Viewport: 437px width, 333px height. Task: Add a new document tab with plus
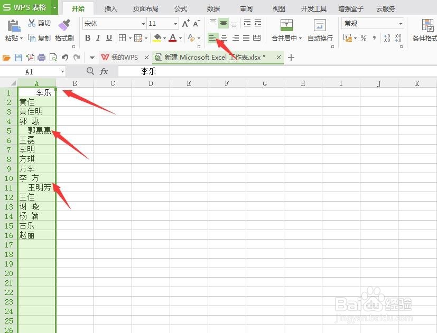[x=291, y=58]
